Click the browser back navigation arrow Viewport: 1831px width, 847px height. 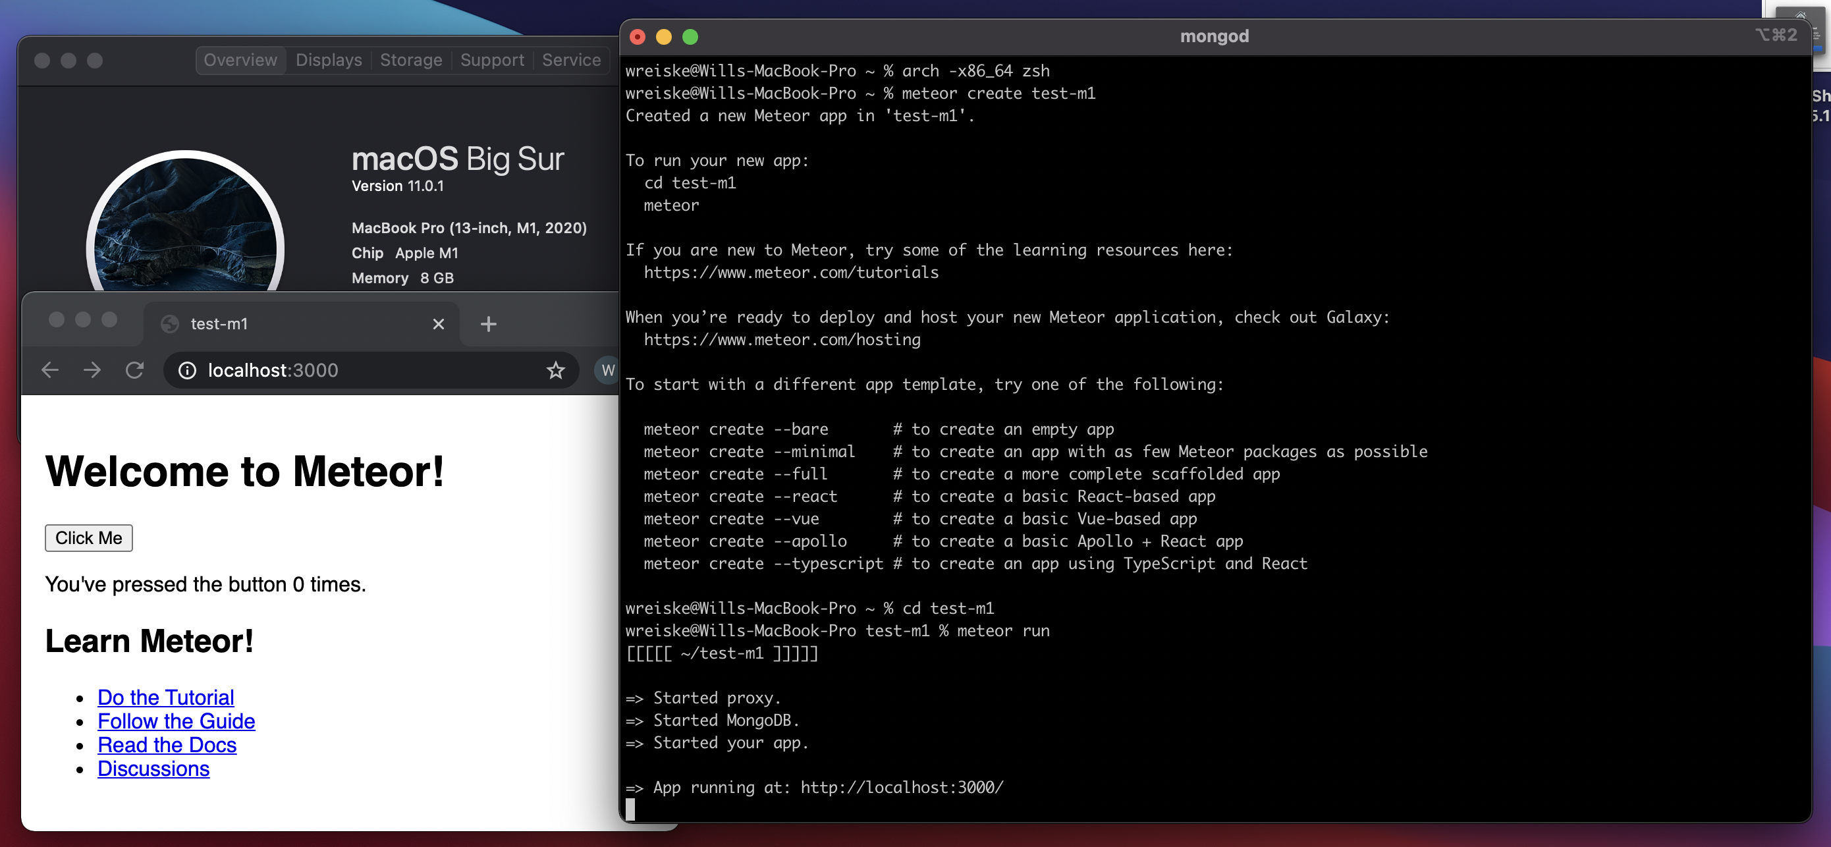click(x=50, y=369)
